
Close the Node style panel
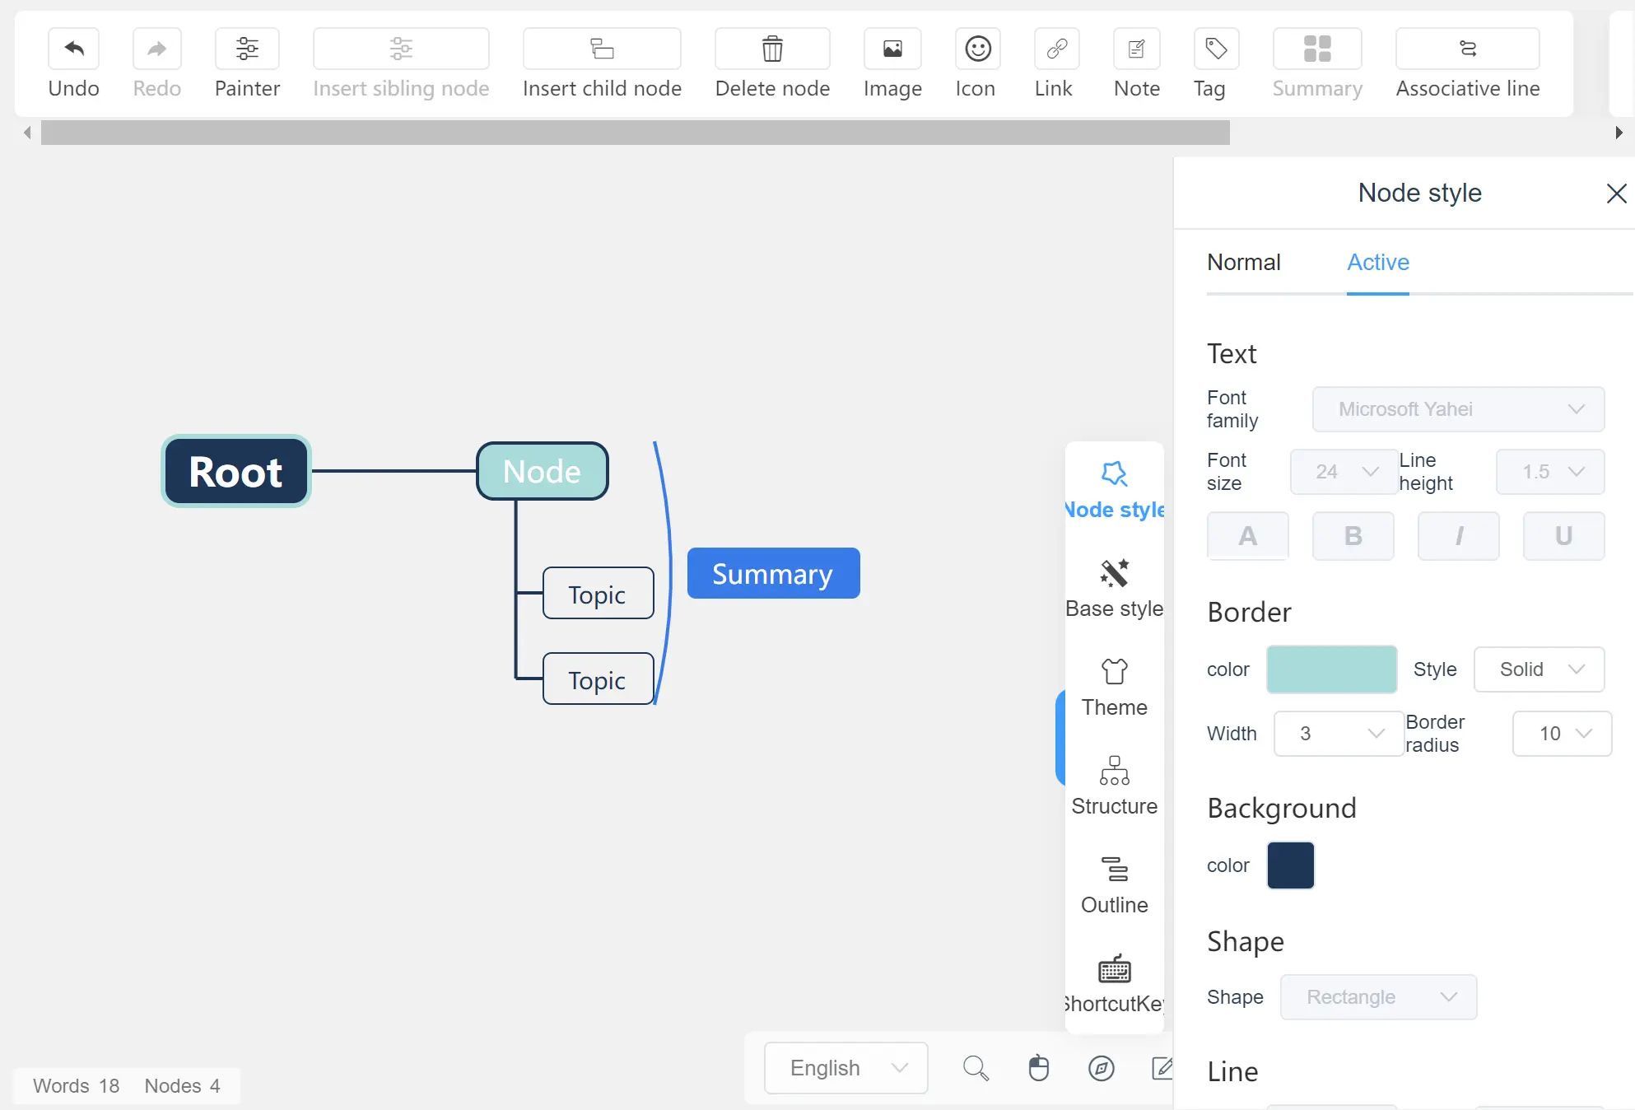point(1616,194)
